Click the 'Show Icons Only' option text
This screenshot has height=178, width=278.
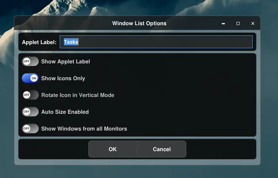pyautogui.click(x=63, y=78)
